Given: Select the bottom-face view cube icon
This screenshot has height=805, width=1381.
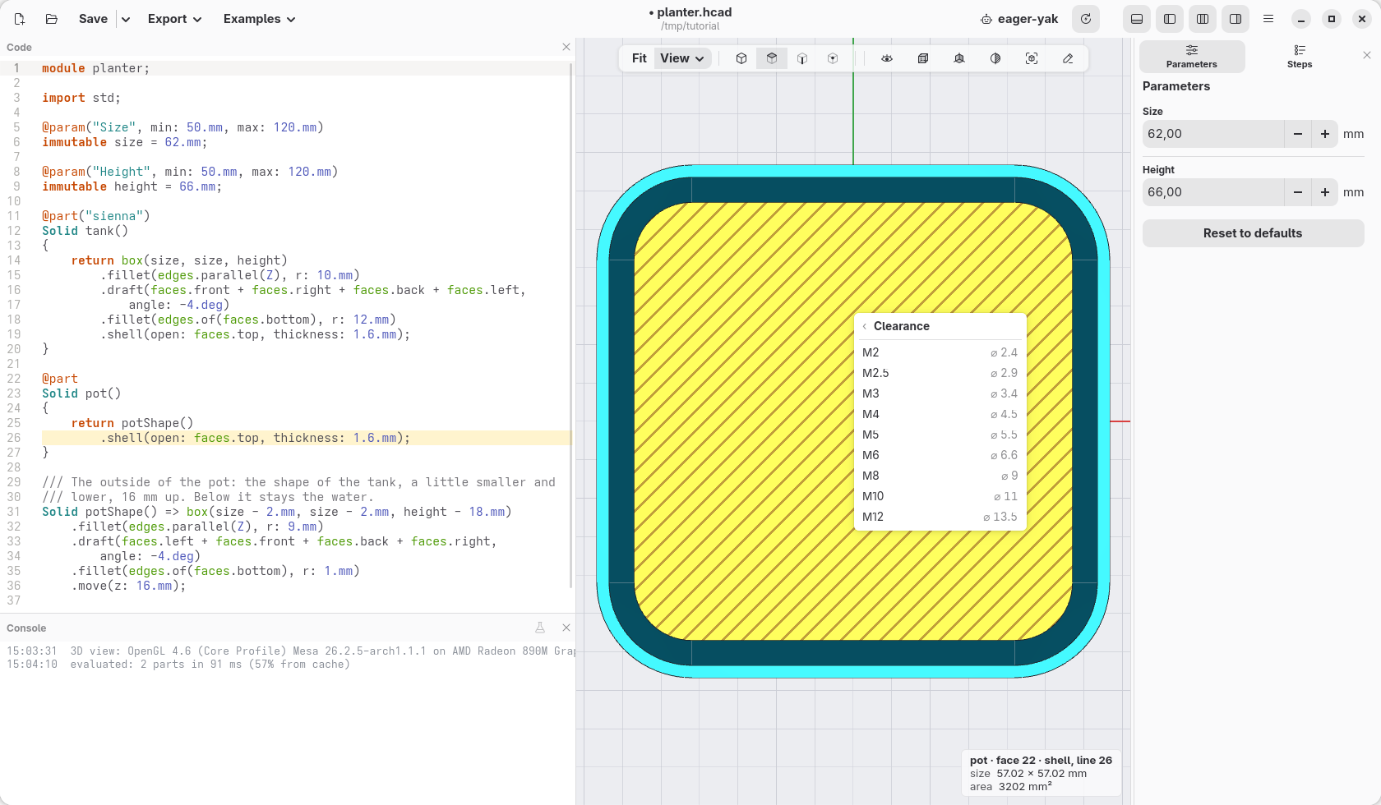Looking at the screenshot, I should click(833, 58).
